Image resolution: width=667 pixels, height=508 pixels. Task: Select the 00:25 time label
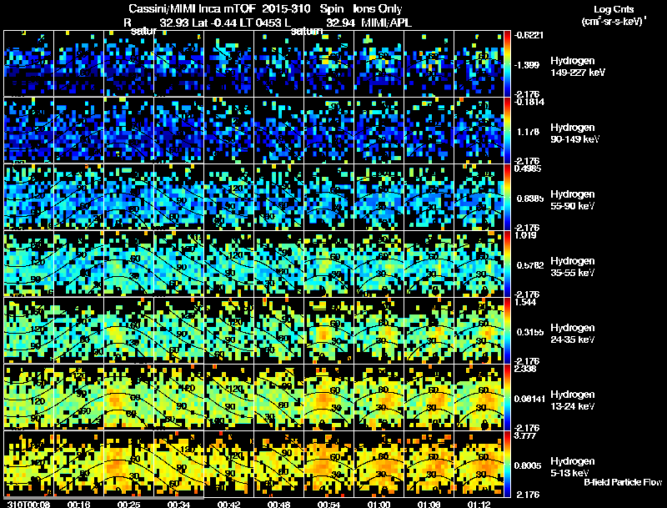[128, 504]
